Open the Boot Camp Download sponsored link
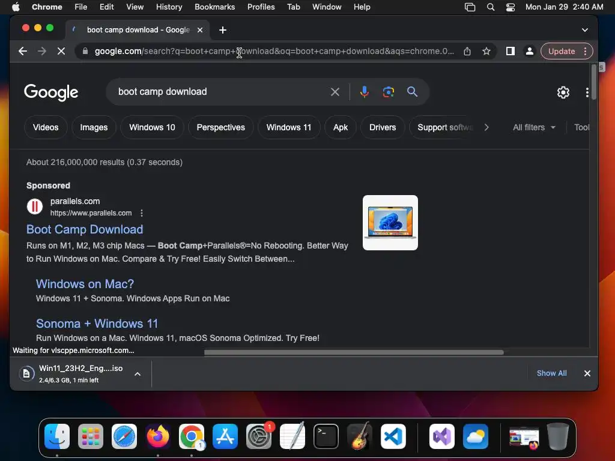This screenshot has width=615, height=461. pyautogui.click(x=85, y=229)
